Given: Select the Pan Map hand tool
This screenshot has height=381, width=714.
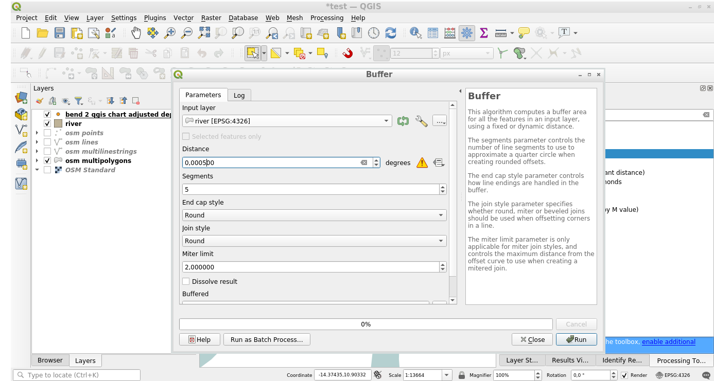Looking at the screenshot, I should pyautogui.click(x=136, y=33).
